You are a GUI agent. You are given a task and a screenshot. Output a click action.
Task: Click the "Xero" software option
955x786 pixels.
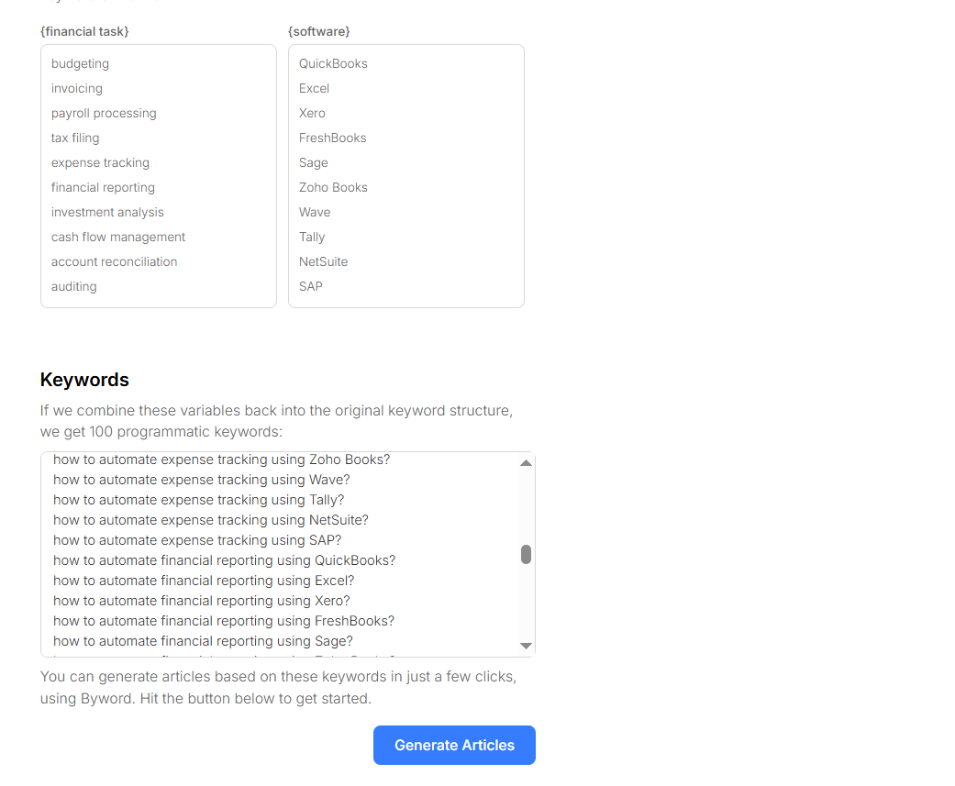click(312, 113)
